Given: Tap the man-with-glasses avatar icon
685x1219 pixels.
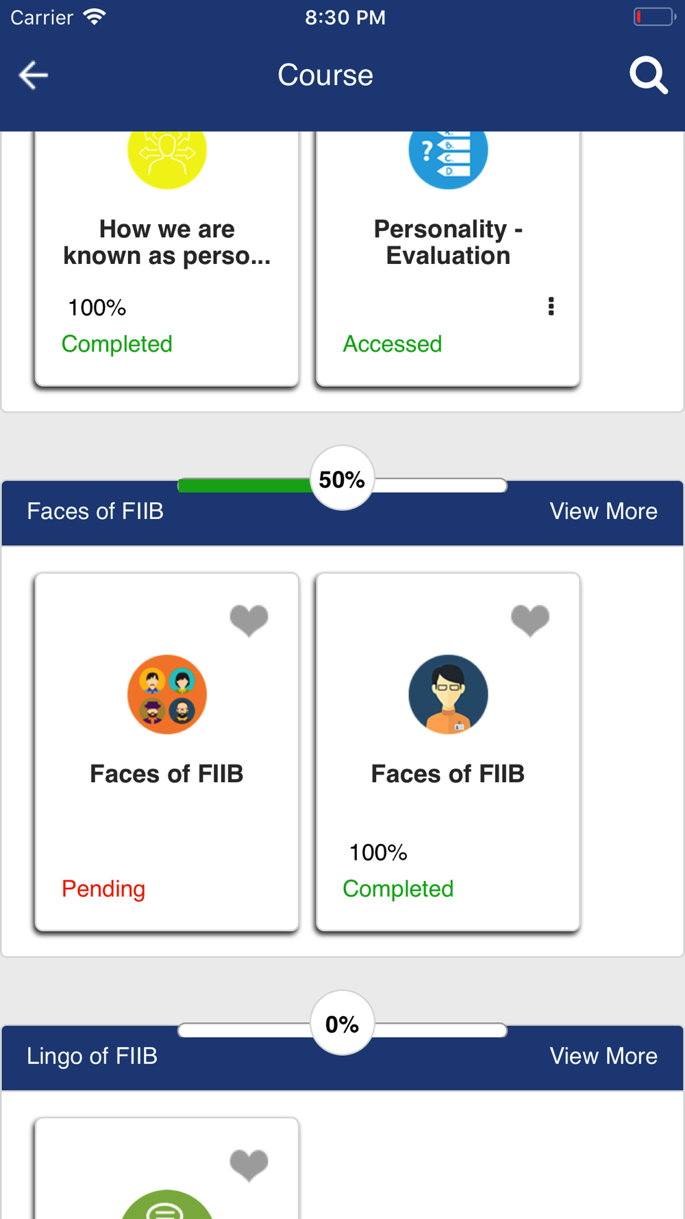Looking at the screenshot, I should [448, 695].
